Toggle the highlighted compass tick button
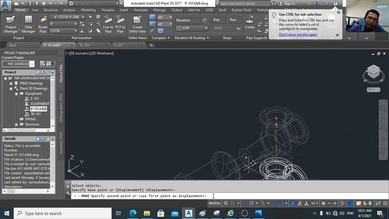The height and width of the screenshot is (219, 389). (160, 31)
